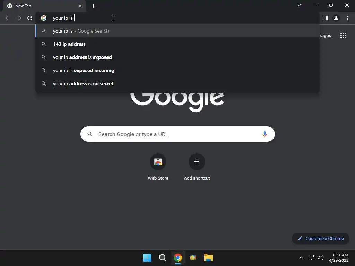Open the profile avatar menu
355x266 pixels.
(336, 18)
